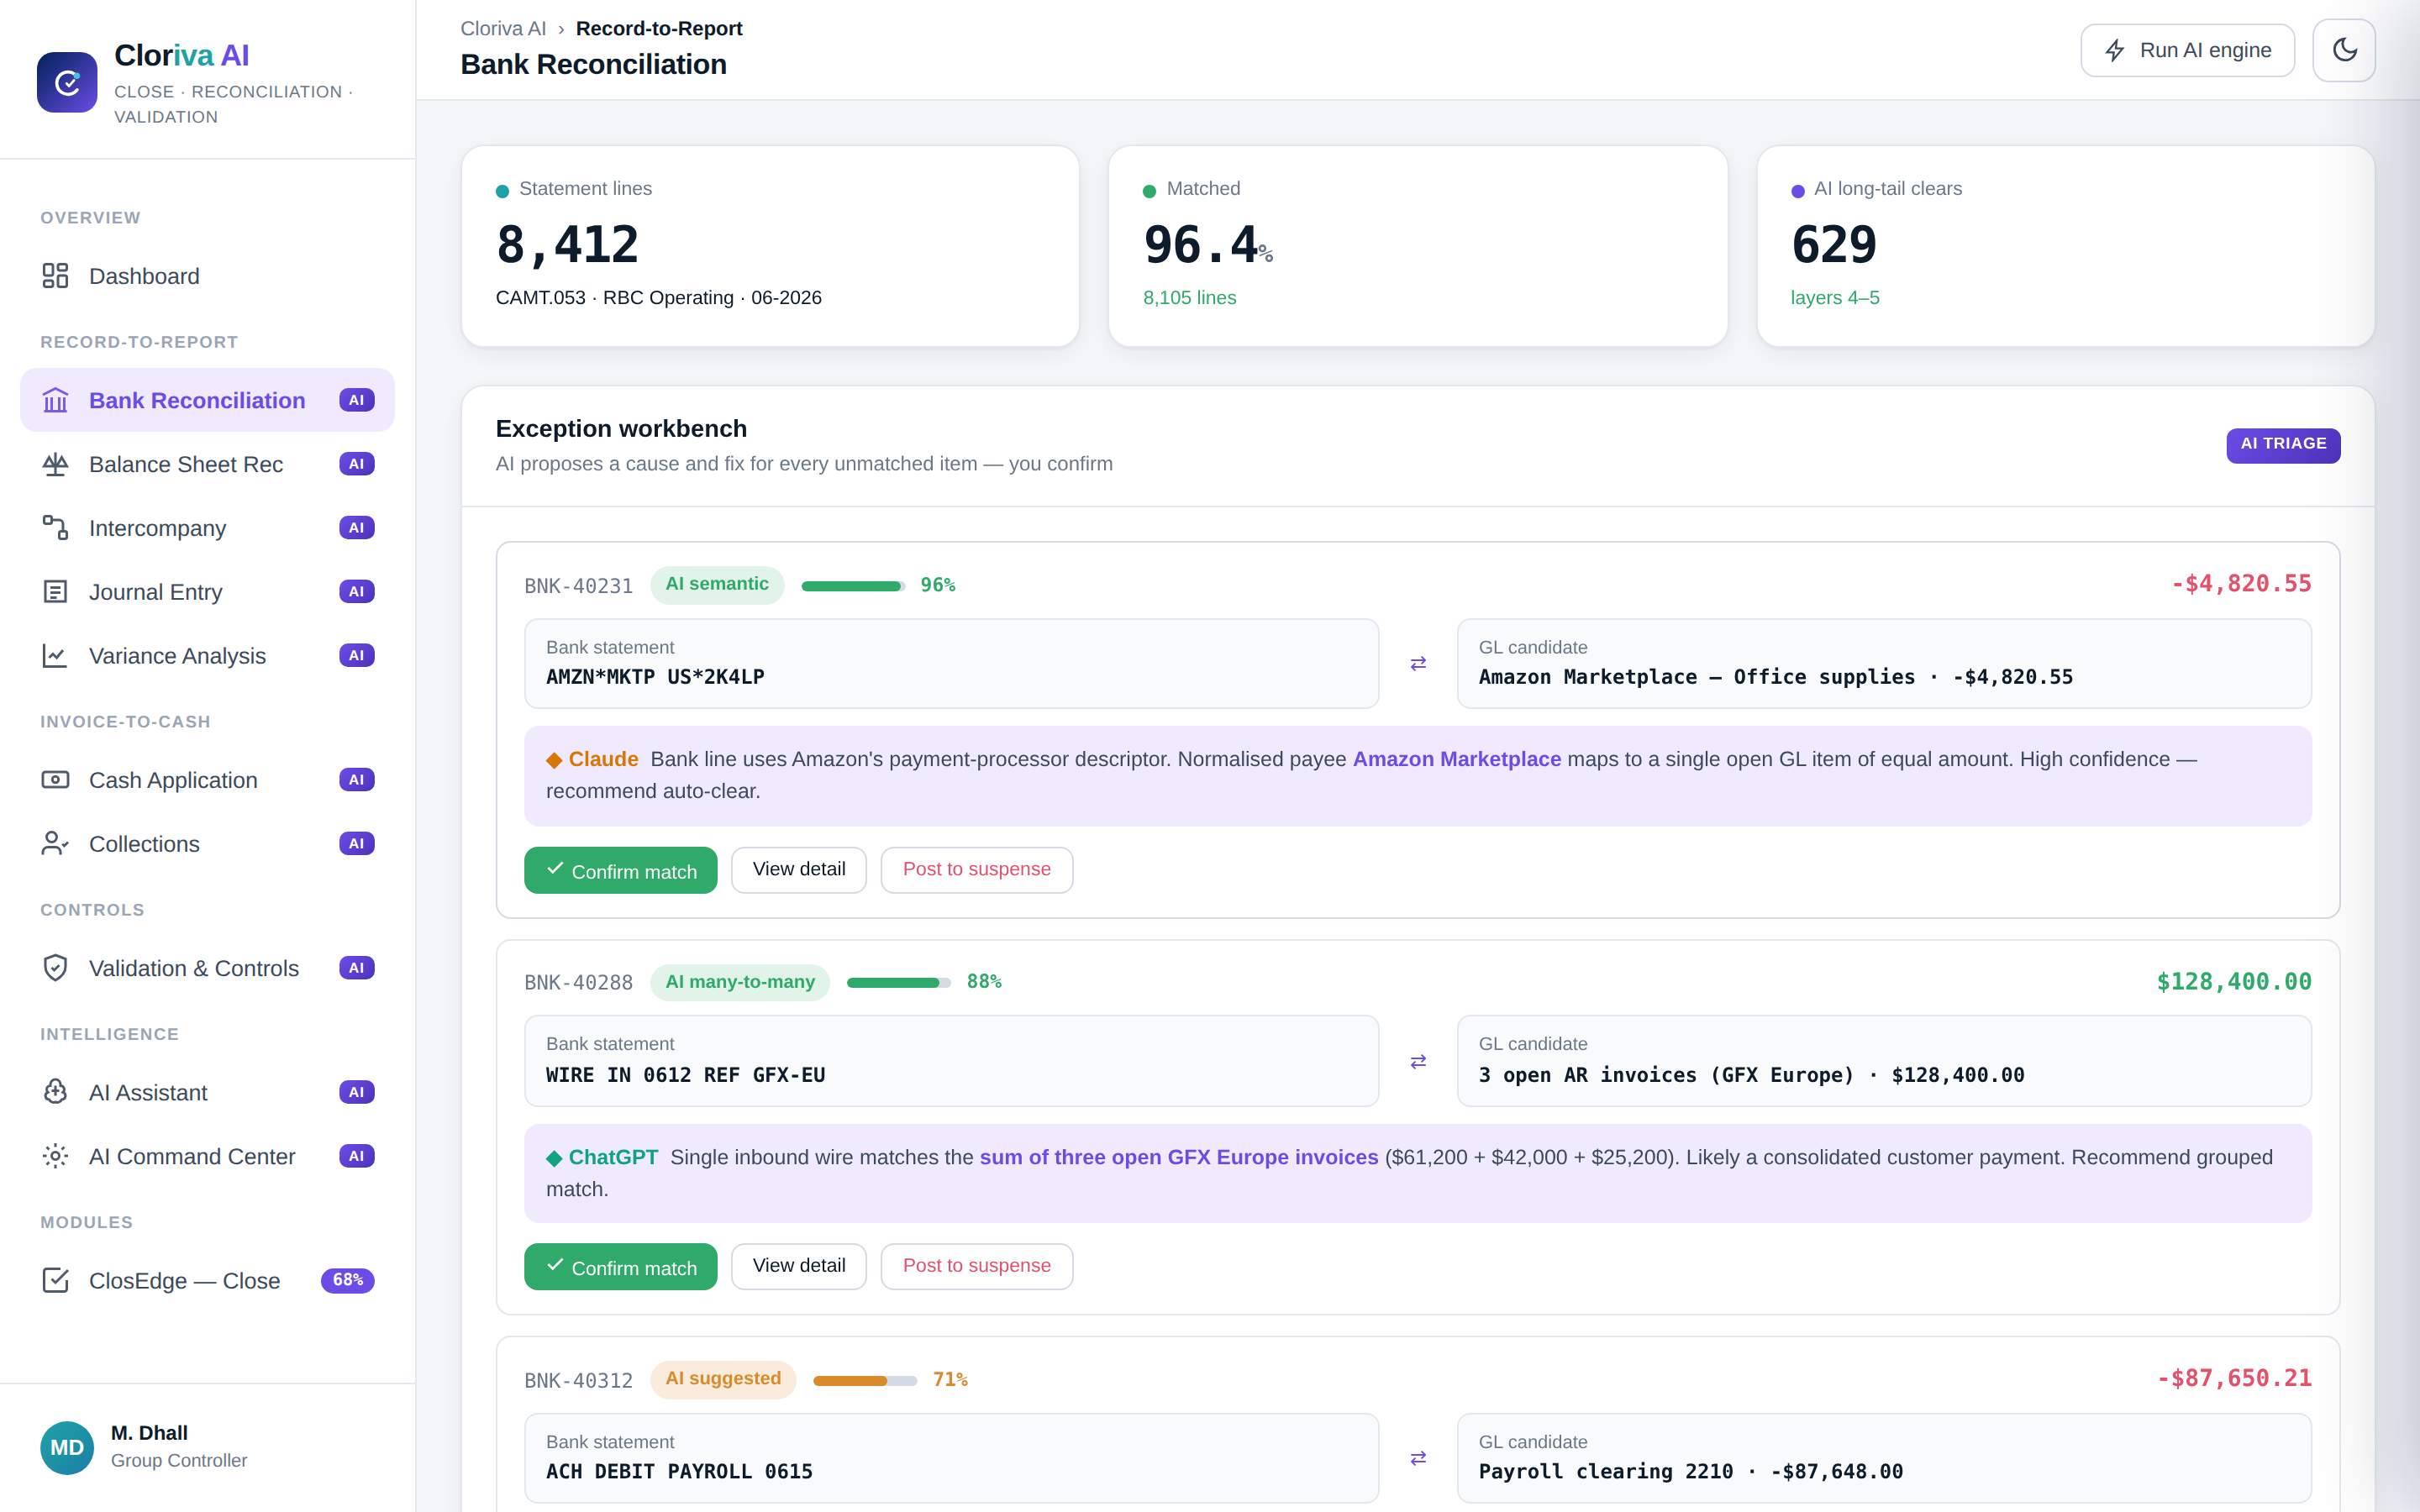Click swap arrows icon in BNK-40288 row
This screenshot has height=1512, width=2420.
pos(1418,1062)
